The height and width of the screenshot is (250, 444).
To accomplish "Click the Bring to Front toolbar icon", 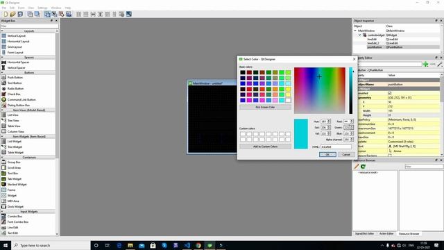I will pyautogui.click(x=37, y=14).
